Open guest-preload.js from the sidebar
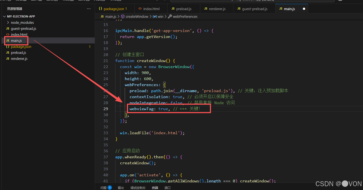Viewport: 363px width, 190px height. (20, 28)
